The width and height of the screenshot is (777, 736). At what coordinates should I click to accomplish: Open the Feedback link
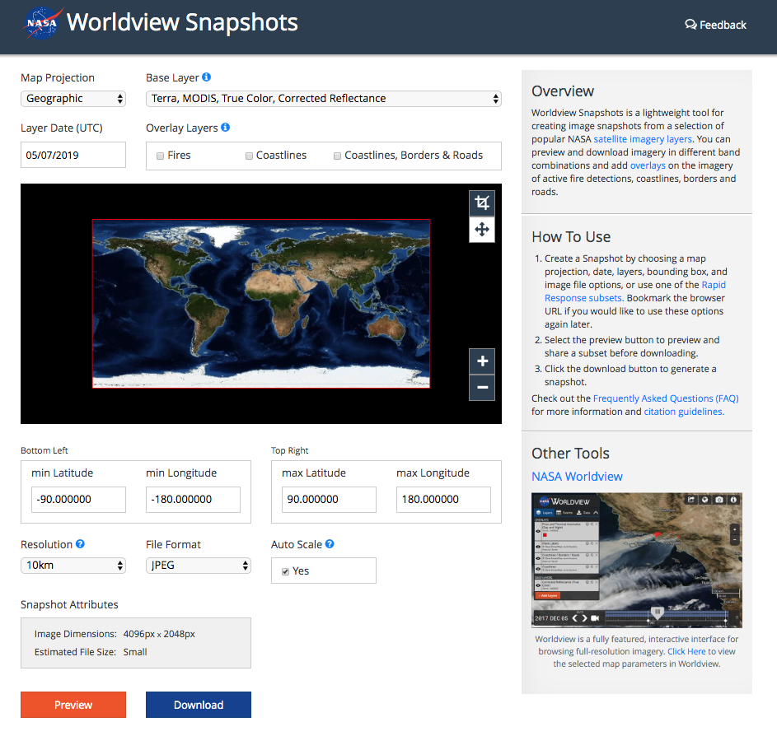(715, 25)
